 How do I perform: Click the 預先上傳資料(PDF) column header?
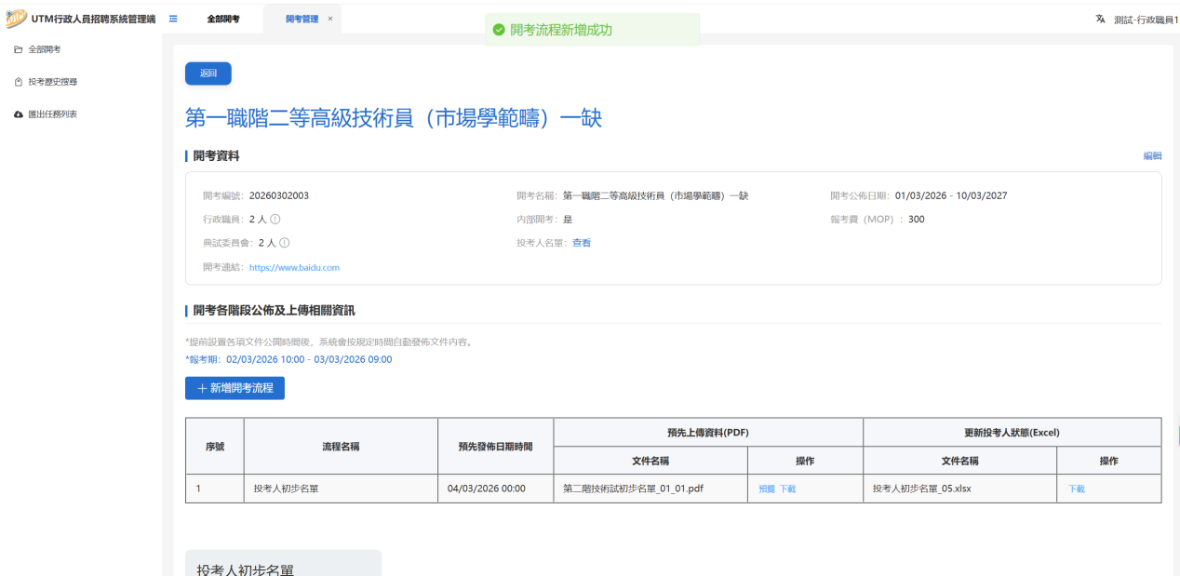pos(708,433)
